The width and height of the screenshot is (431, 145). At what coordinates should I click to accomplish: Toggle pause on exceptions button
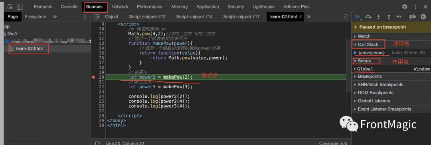pos(423,17)
